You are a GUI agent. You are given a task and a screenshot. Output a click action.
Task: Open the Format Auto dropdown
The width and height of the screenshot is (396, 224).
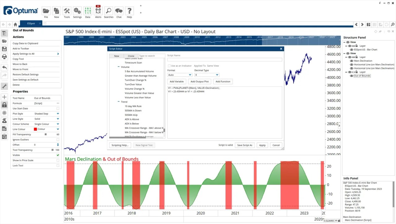179,75
